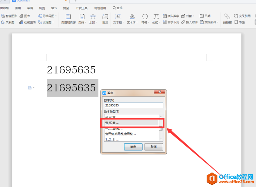Open online charts (在线图表)
This screenshot has height=187, width=256.
pyautogui.click(x=28, y=22)
